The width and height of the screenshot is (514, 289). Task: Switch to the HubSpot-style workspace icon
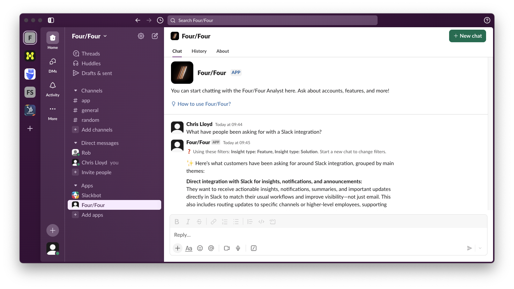point(30,110)
